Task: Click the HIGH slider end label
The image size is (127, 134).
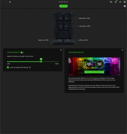Action: click(x=57, y=64)
